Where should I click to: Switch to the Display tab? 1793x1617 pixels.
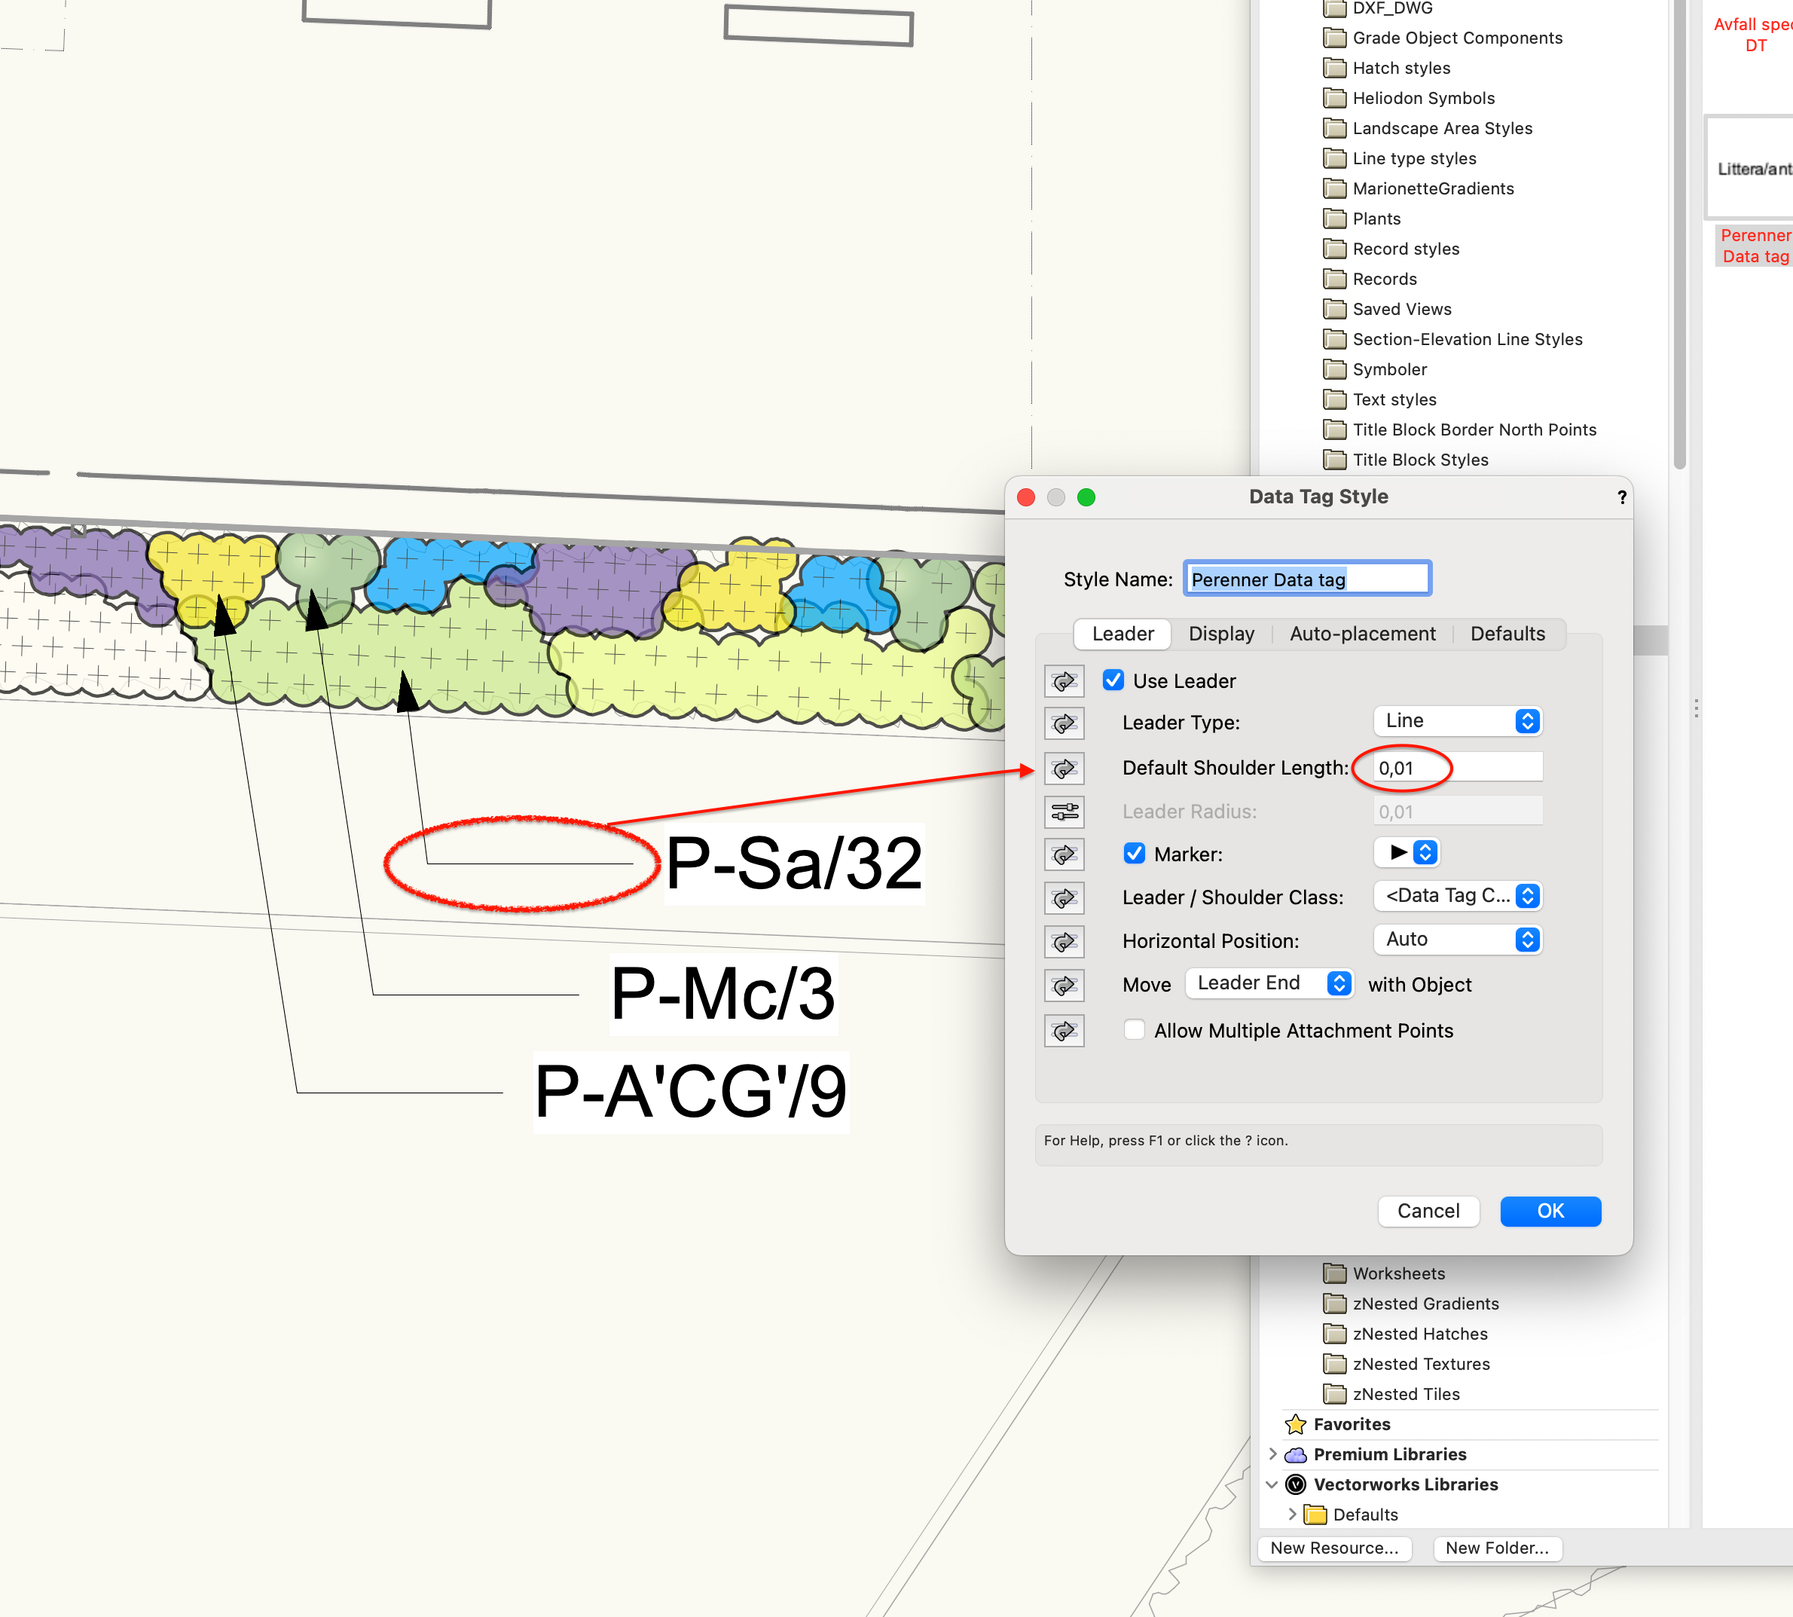click(1222, 634)
